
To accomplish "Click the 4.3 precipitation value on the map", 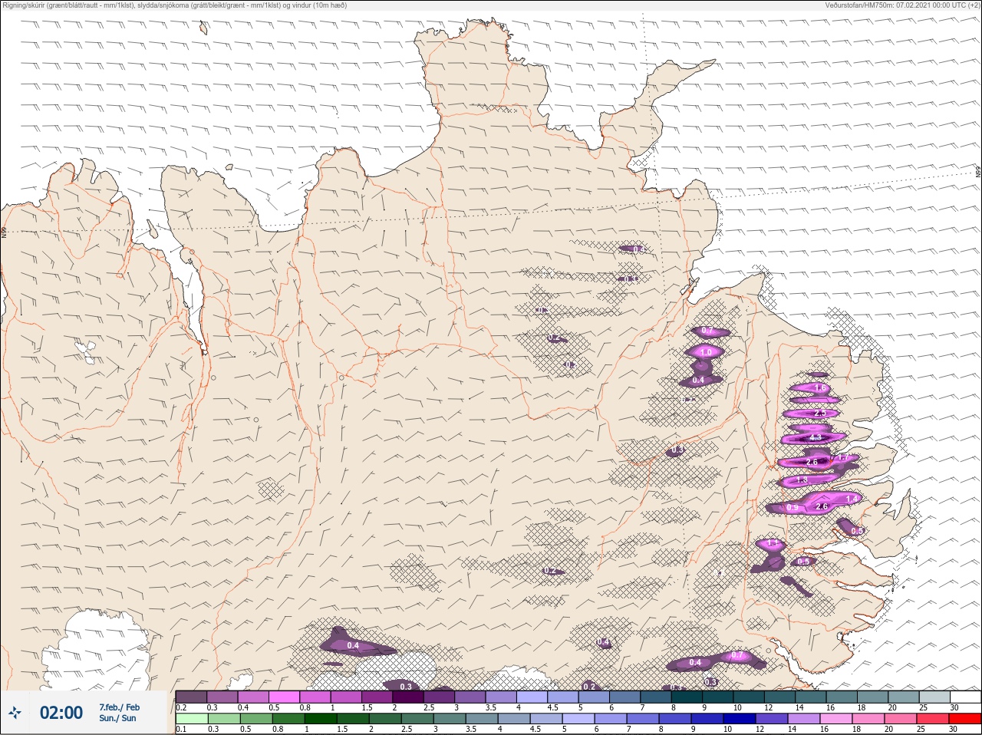I will pyautogui.click(x=816, y=437).
